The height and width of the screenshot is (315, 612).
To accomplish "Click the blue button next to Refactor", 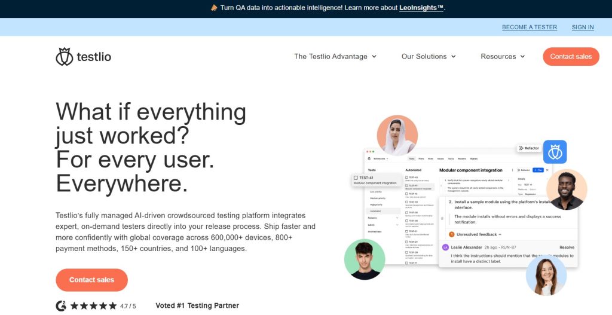I will [x=538, y=170].
